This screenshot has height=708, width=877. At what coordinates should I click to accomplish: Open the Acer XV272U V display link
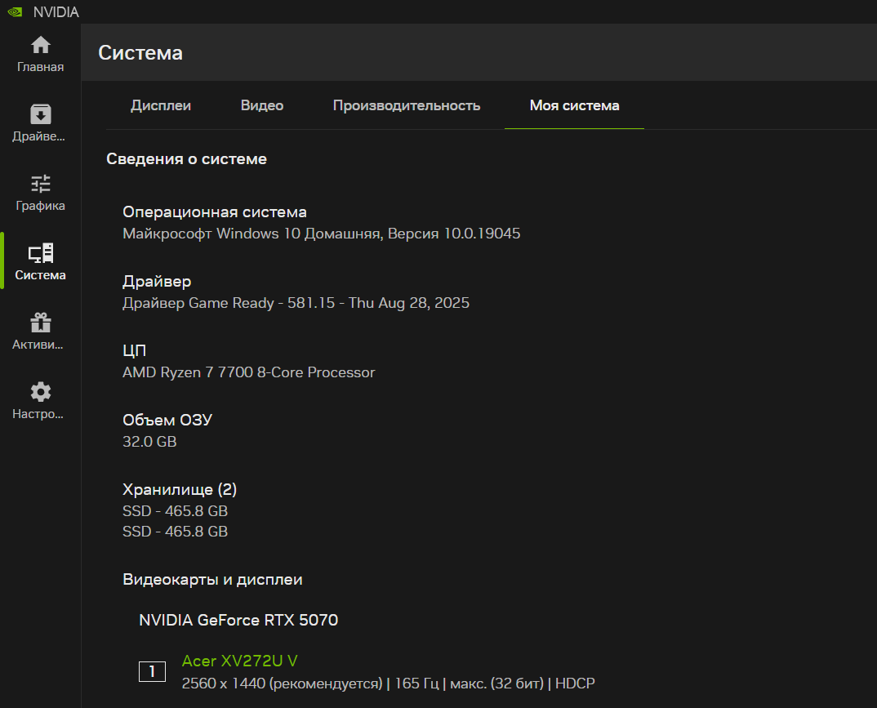pyautogui.click(x=239, y=661)
